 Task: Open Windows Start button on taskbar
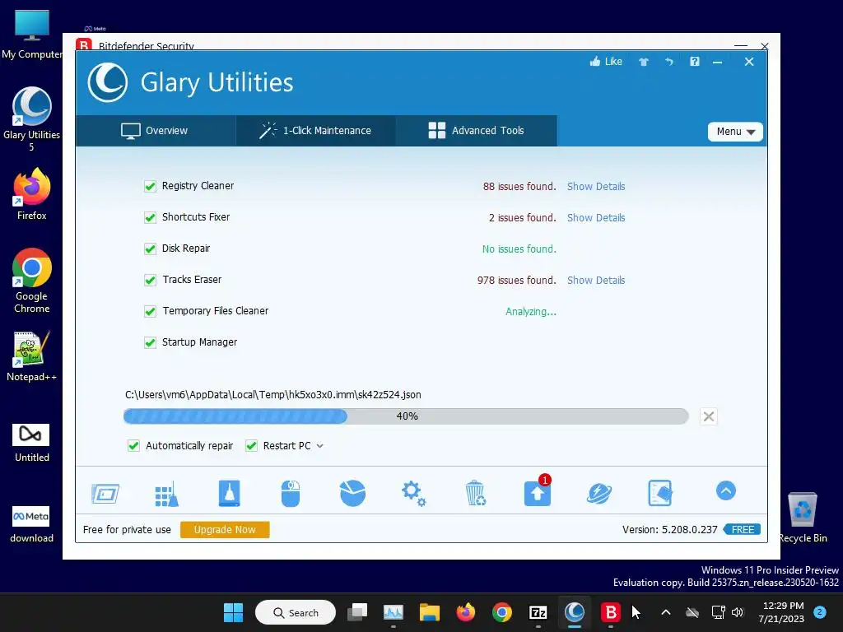click(233, 612)
